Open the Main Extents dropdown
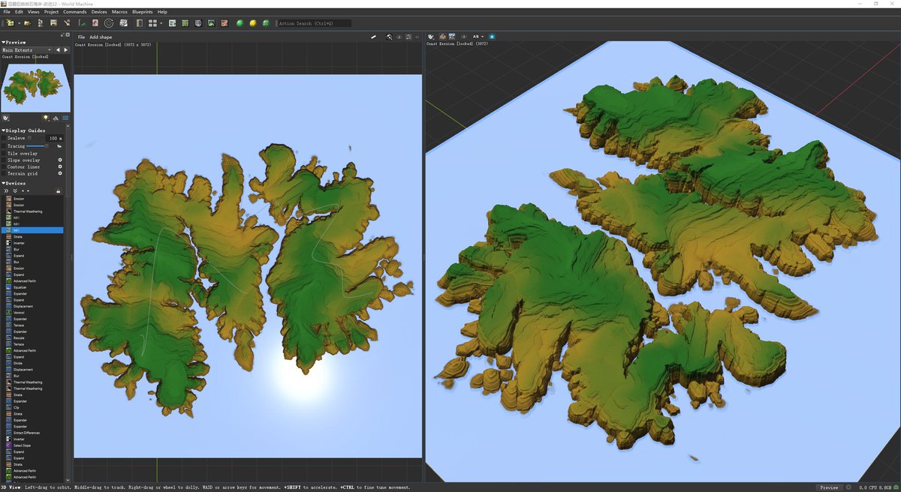This screenshot has width=901, height=492. [x=26, y=50]
